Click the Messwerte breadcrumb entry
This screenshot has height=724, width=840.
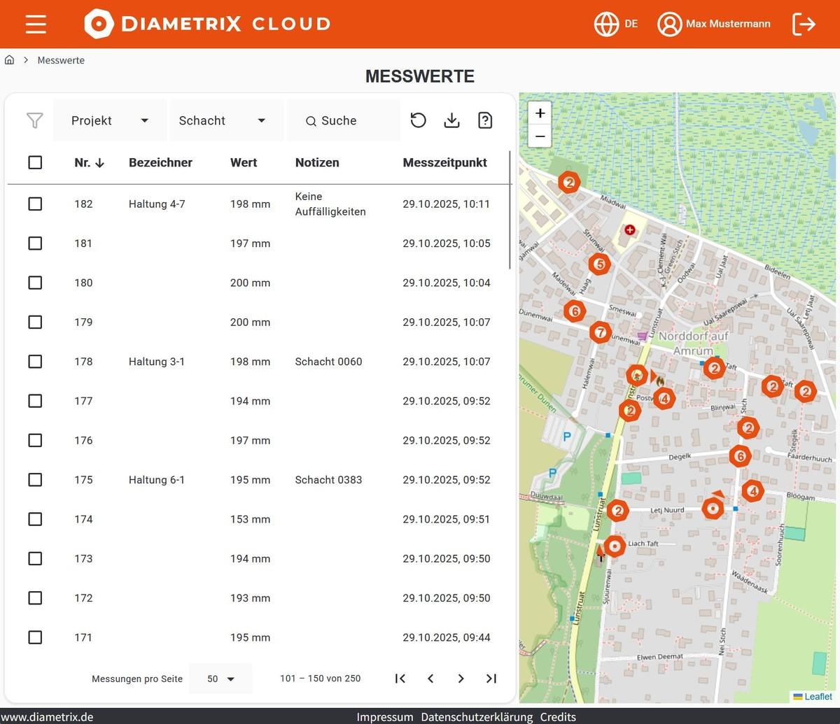(x=61, y=60)
